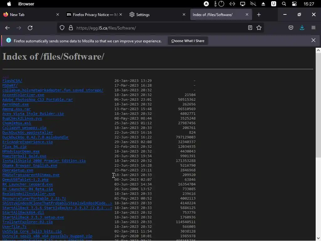Download EricAndreExperience.zip
Image resolution: width=321 pixels, height=241 pixels.
point(28,142)
